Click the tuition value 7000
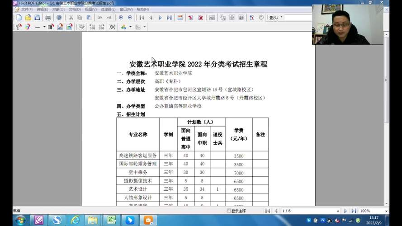Viewport: 402px width, 226px height. point(238,173)
